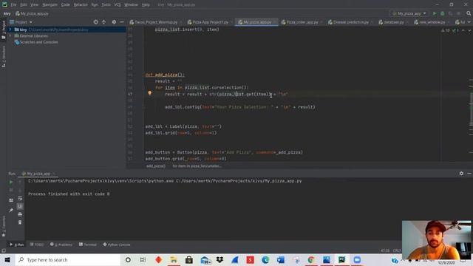Screen dimensions: 473x266
Task: Open the Run bottom tool tab
Action: click(x=16, y=245)
